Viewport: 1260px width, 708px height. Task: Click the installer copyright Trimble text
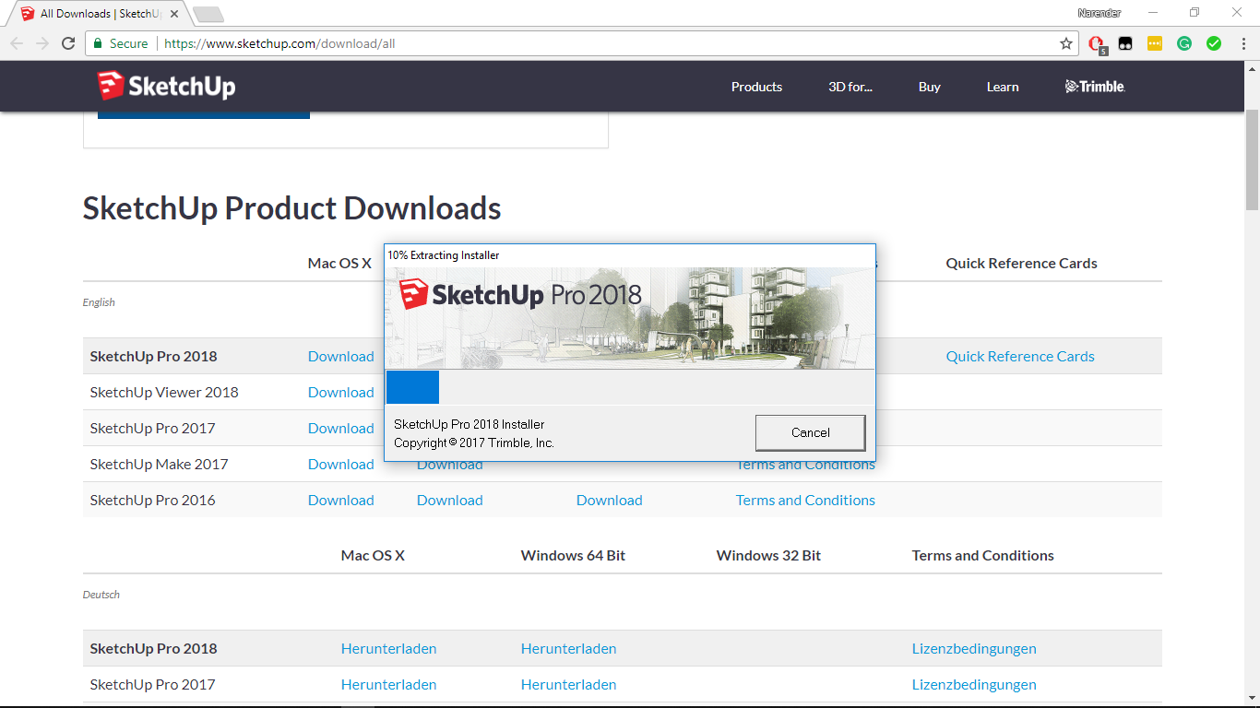click(474, 442)
